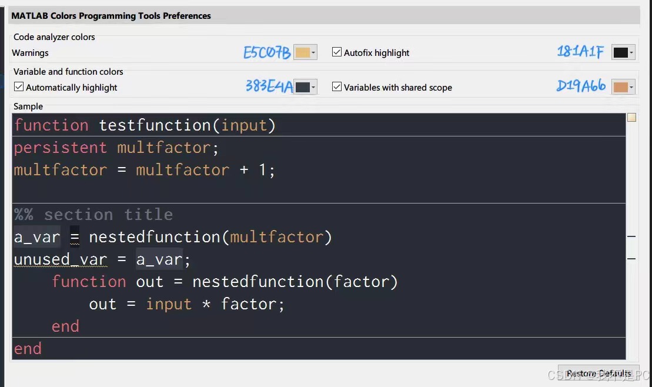Image resolution: width=652 pixels, height=387 pixels.
Task: Click the Variables with shared scope swatch
Action: pos(620,87)
